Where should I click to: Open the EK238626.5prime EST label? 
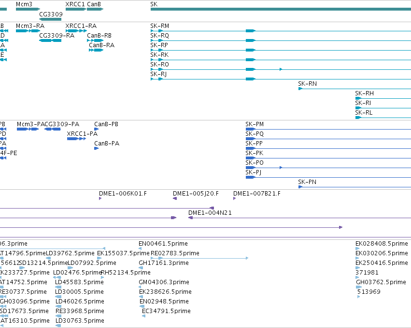[165, 292]
